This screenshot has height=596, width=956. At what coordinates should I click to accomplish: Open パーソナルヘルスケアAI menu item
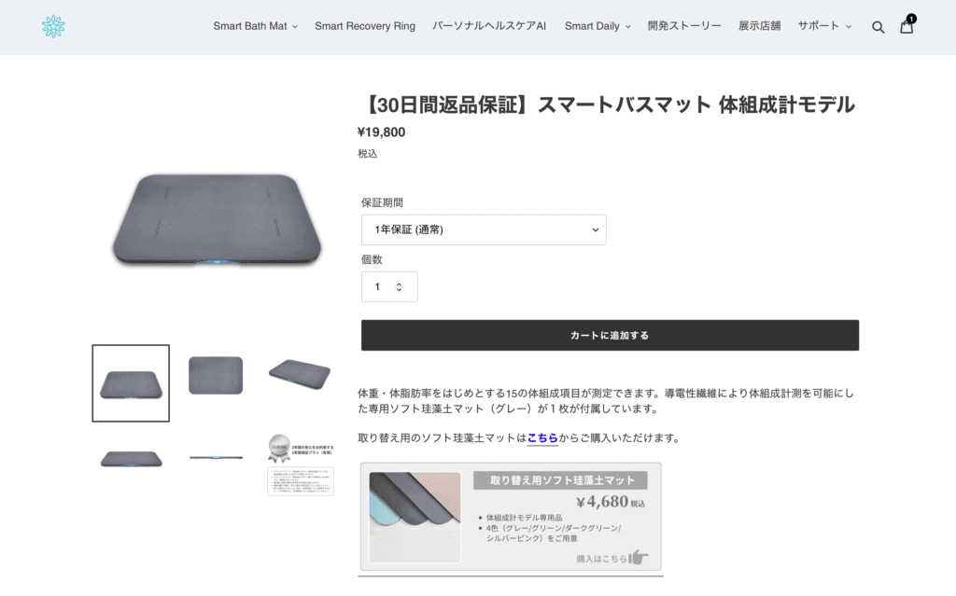[x=489, y=26]
